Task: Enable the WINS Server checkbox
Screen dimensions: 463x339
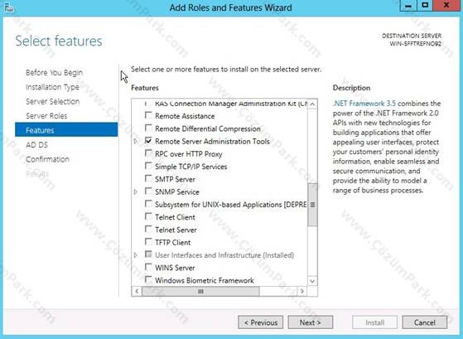Action: coord(148,267)
